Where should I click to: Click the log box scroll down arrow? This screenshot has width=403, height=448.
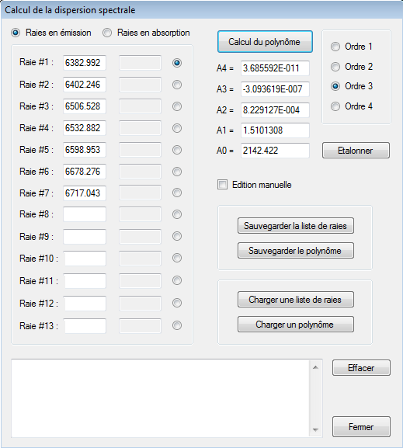tap(315, 429)
